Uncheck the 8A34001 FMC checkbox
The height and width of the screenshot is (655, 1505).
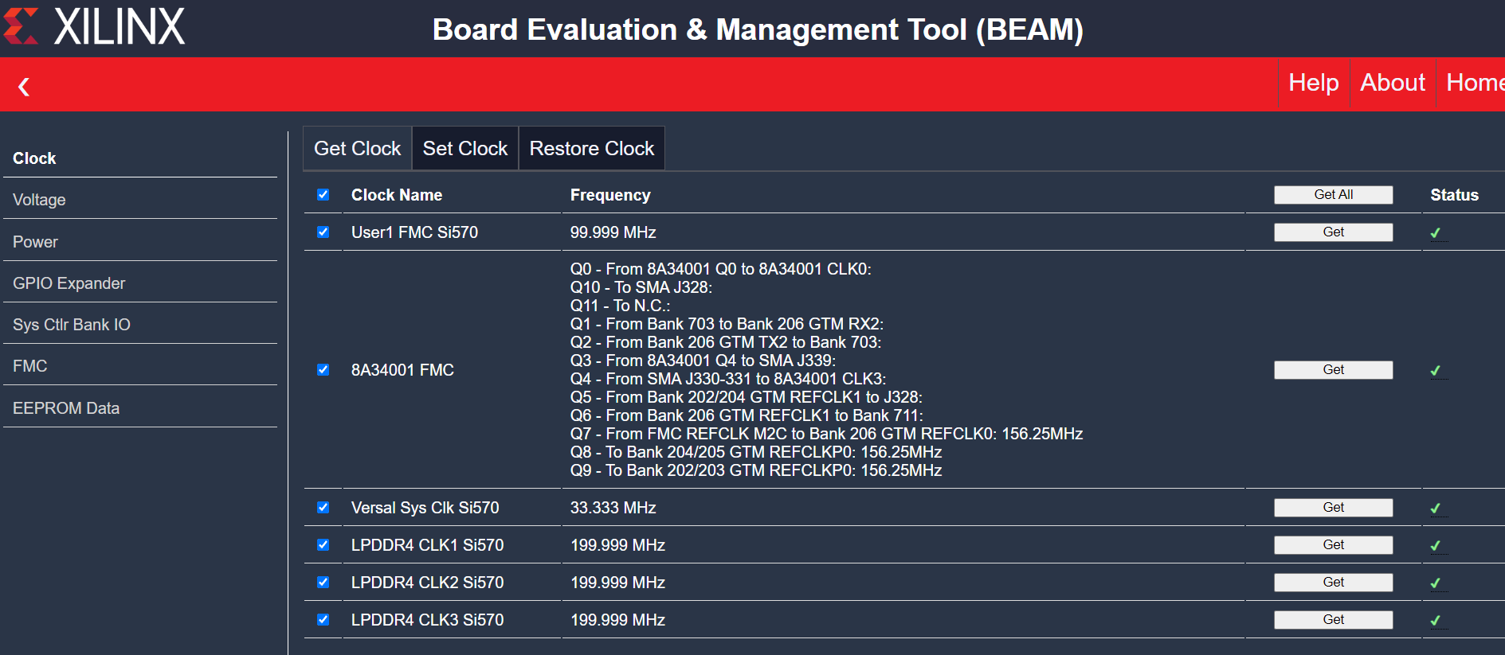[323, 370]
